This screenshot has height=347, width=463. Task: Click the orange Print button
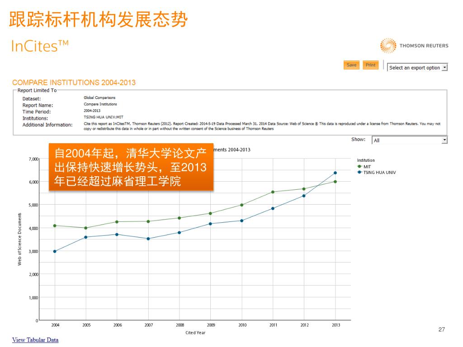point(371,65)
